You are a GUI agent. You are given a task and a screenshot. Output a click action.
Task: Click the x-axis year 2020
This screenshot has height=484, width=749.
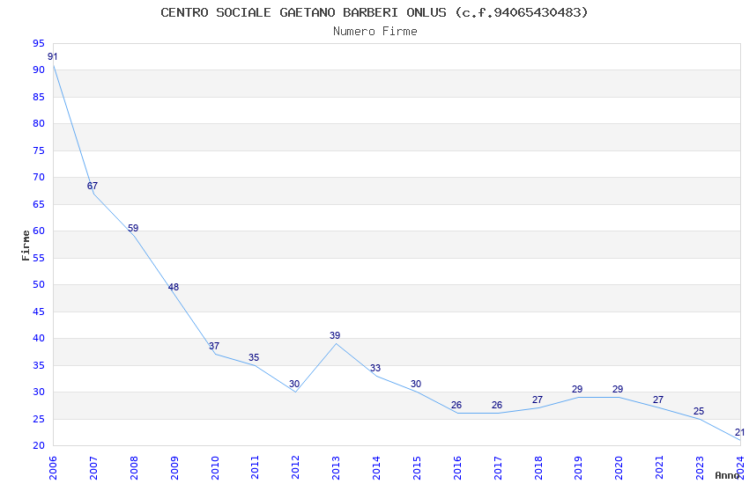coord(619,468)
